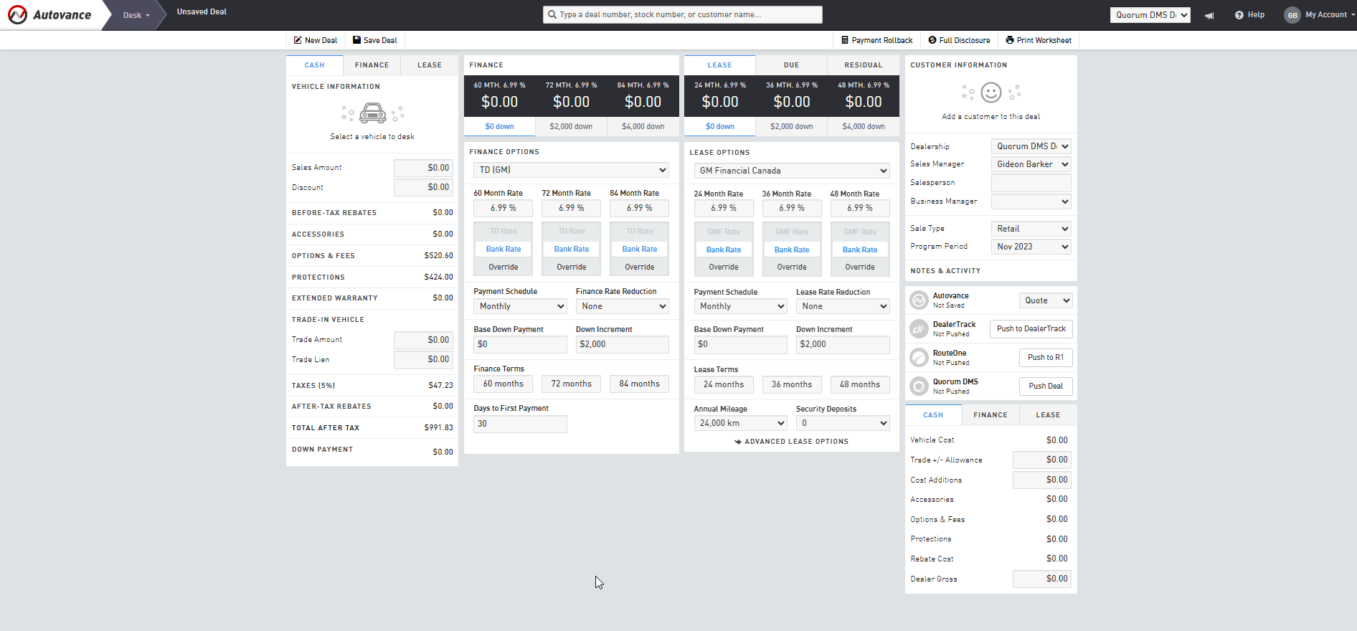
Task: Open the Program Period dropdown
Action: click(x=1031, y=247)
